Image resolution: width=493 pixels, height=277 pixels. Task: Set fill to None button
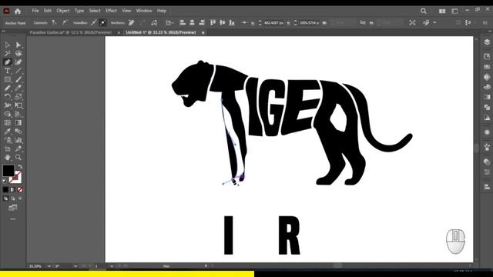[x=20, y=190]
